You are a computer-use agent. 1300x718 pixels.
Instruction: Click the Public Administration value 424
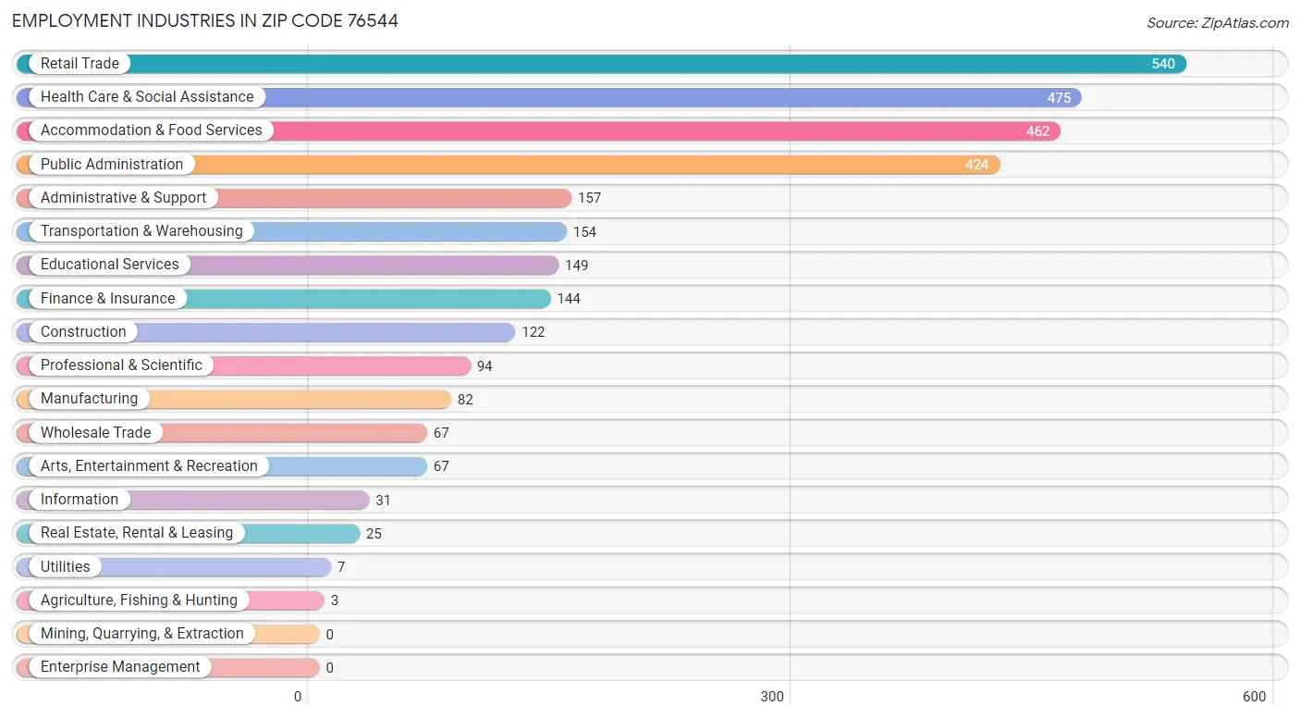pyautogui.click(x=976, y=166)
